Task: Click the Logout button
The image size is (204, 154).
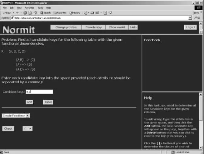Action: 191,27
